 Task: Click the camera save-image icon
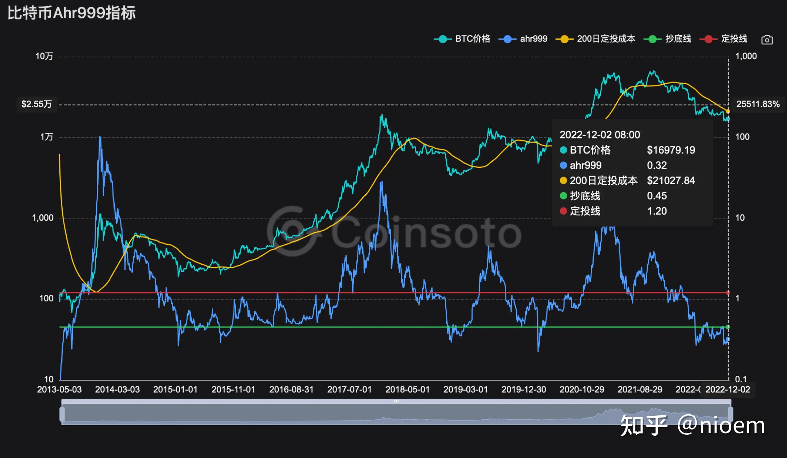click(767, 40)
